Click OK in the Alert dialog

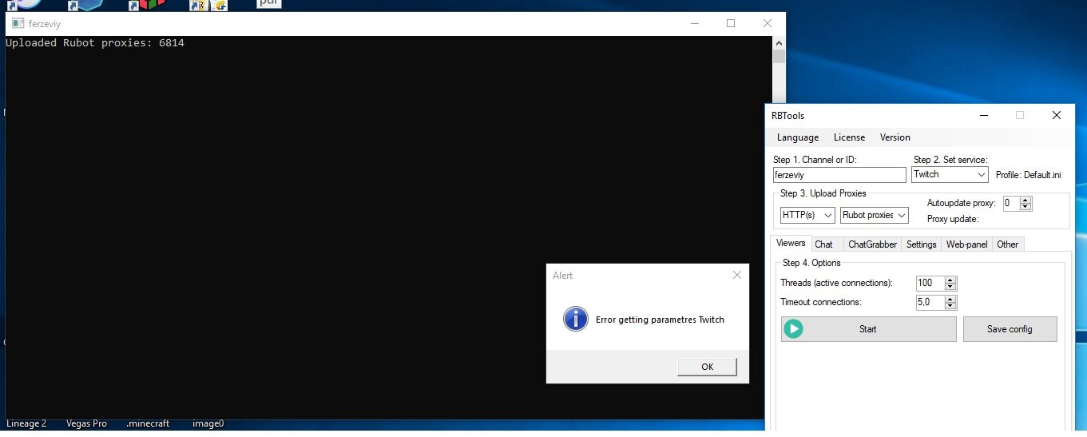click(x=707, y=367)
